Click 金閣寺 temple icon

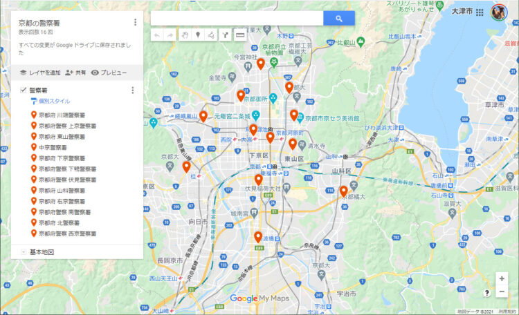tap(232, 77)
